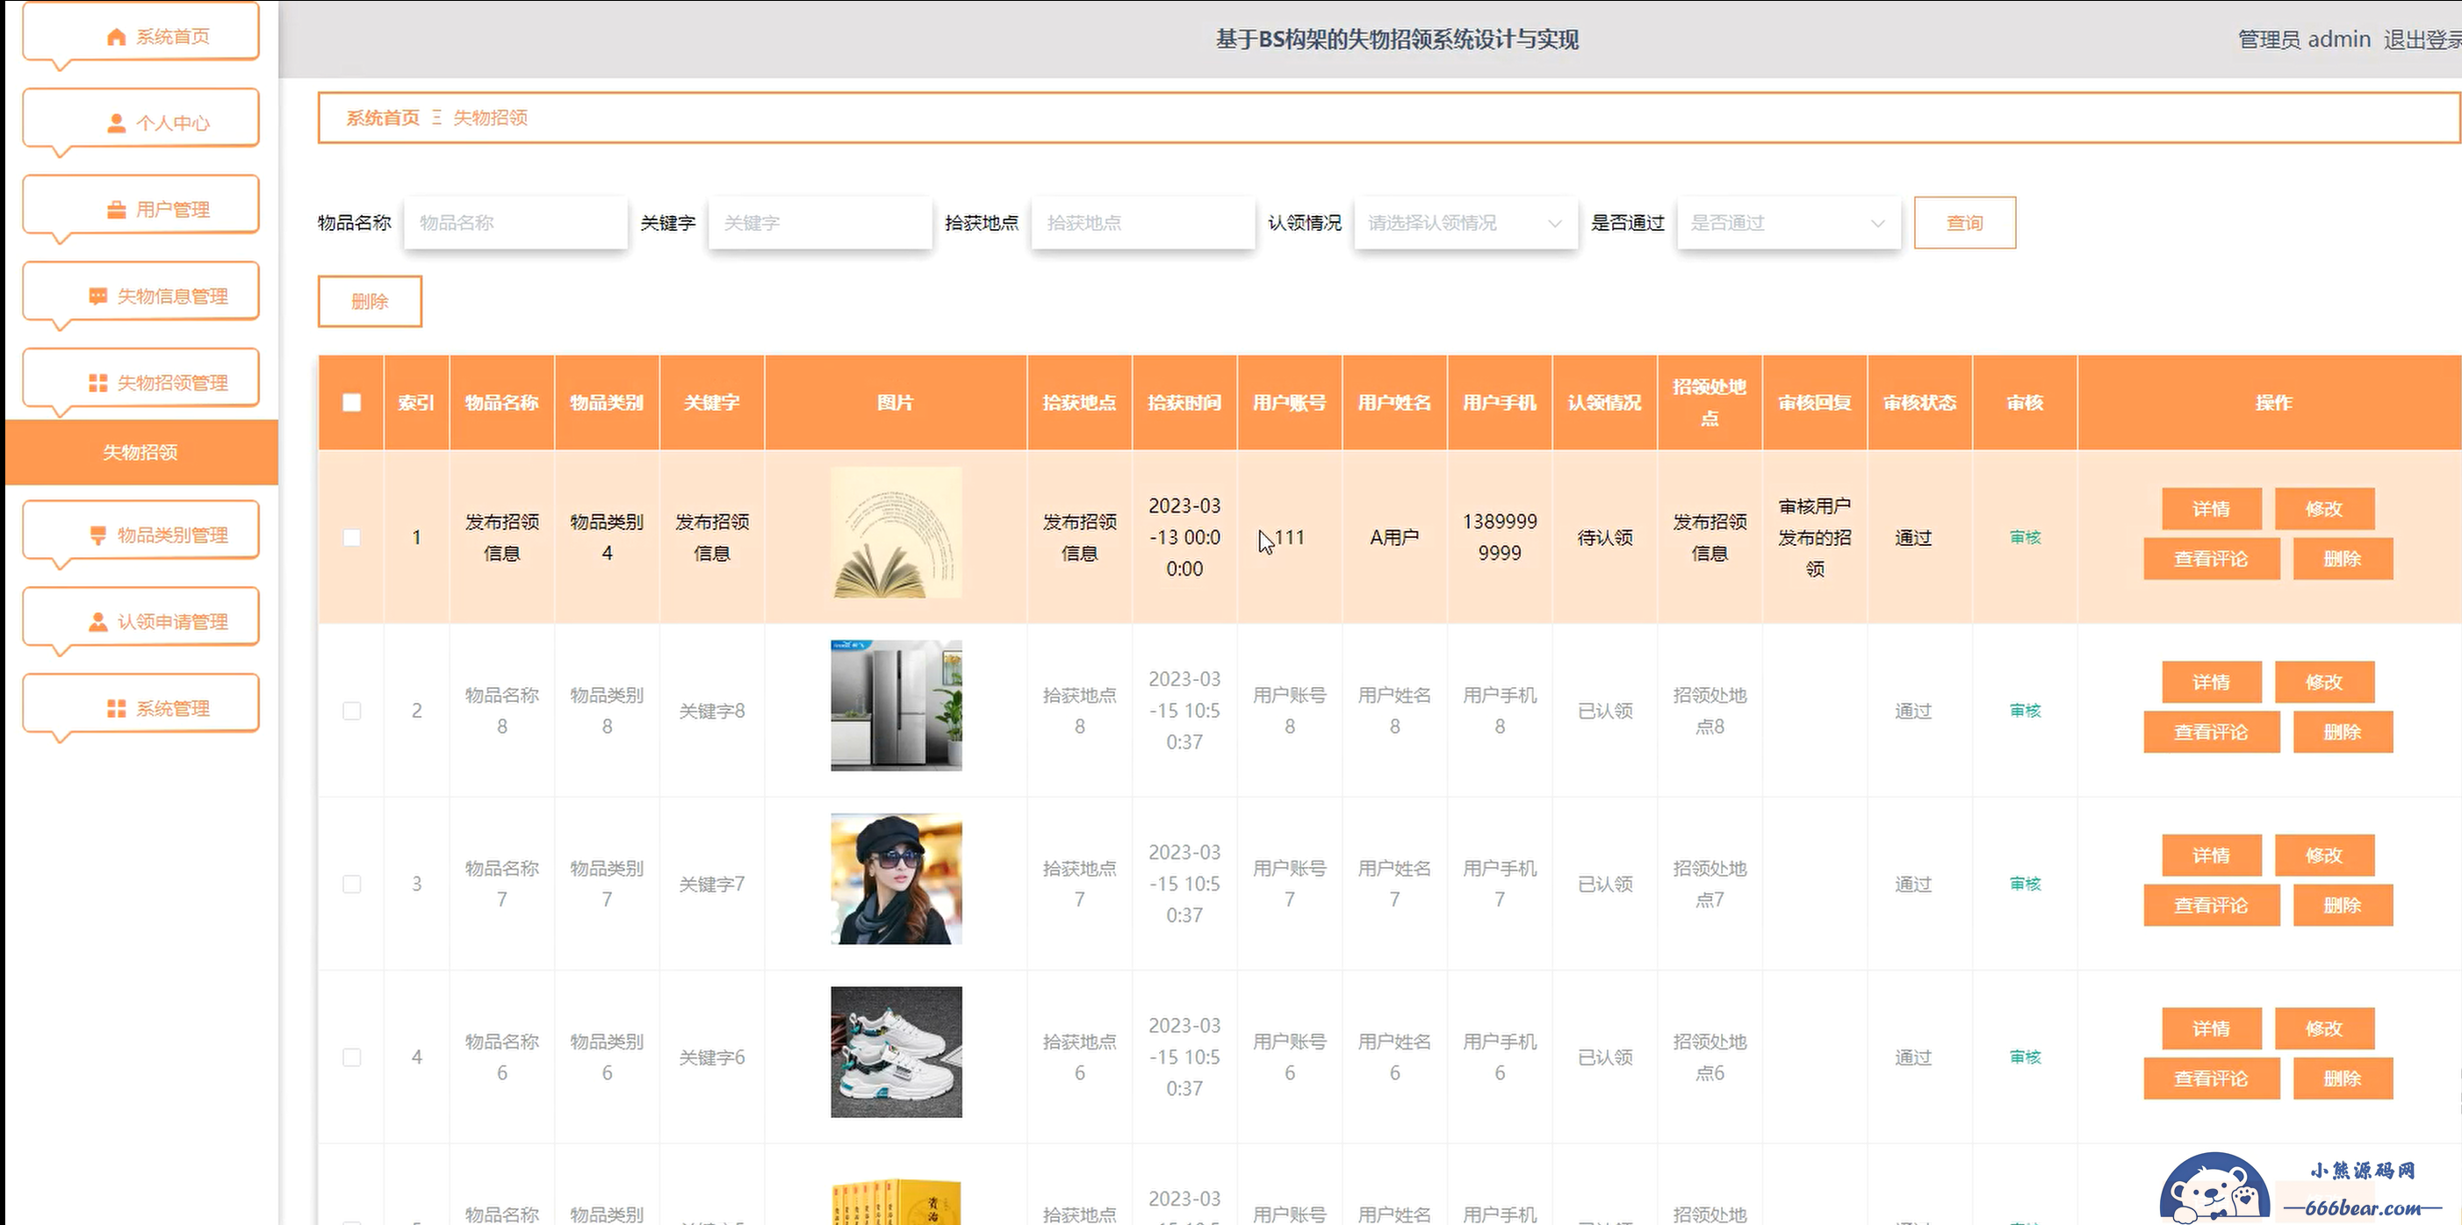Open 详情 for row 1 发布招领信息

click(x=2212, y=508)
